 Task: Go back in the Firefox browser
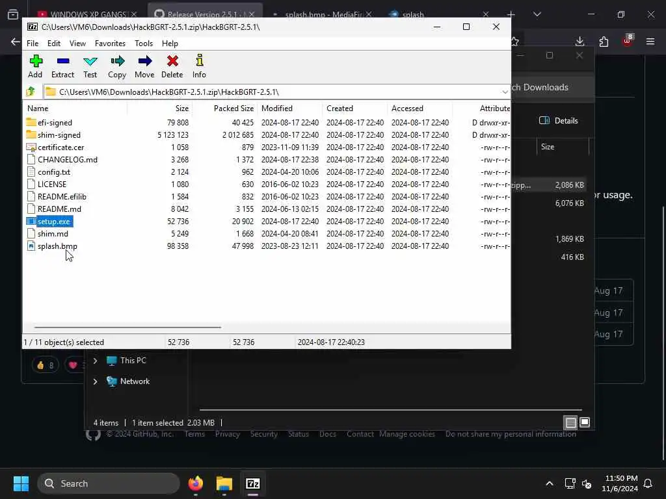pyautogui.click(x=16, y=42)
